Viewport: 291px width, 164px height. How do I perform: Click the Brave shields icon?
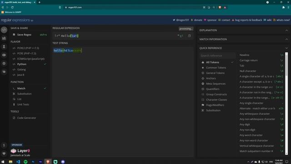(220, 7)
